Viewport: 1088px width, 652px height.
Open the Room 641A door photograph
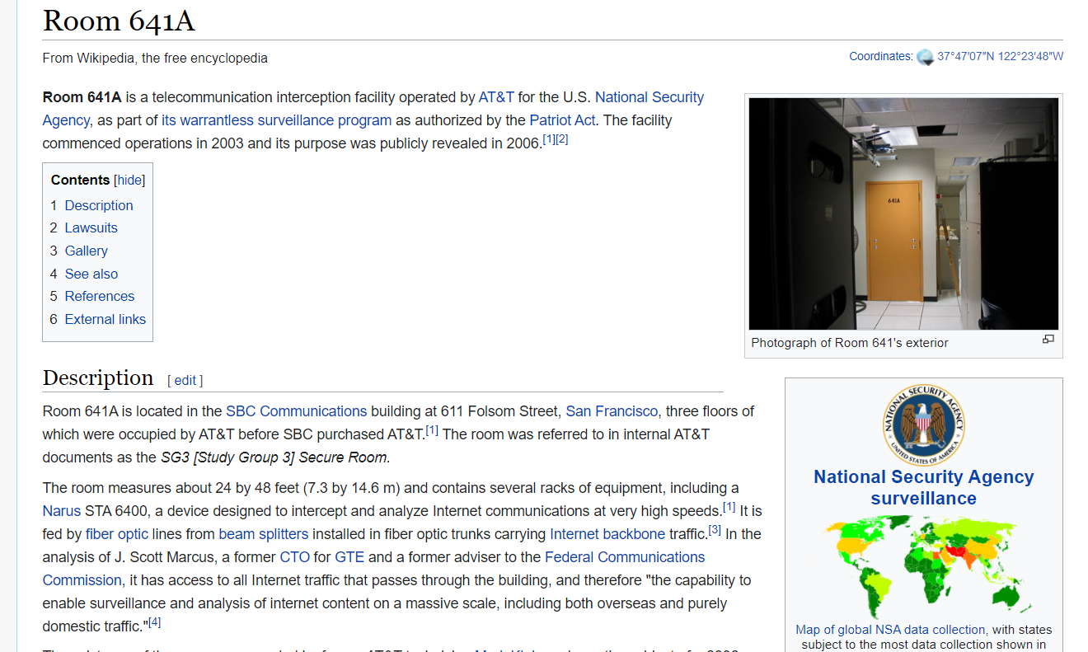point(903,213)
